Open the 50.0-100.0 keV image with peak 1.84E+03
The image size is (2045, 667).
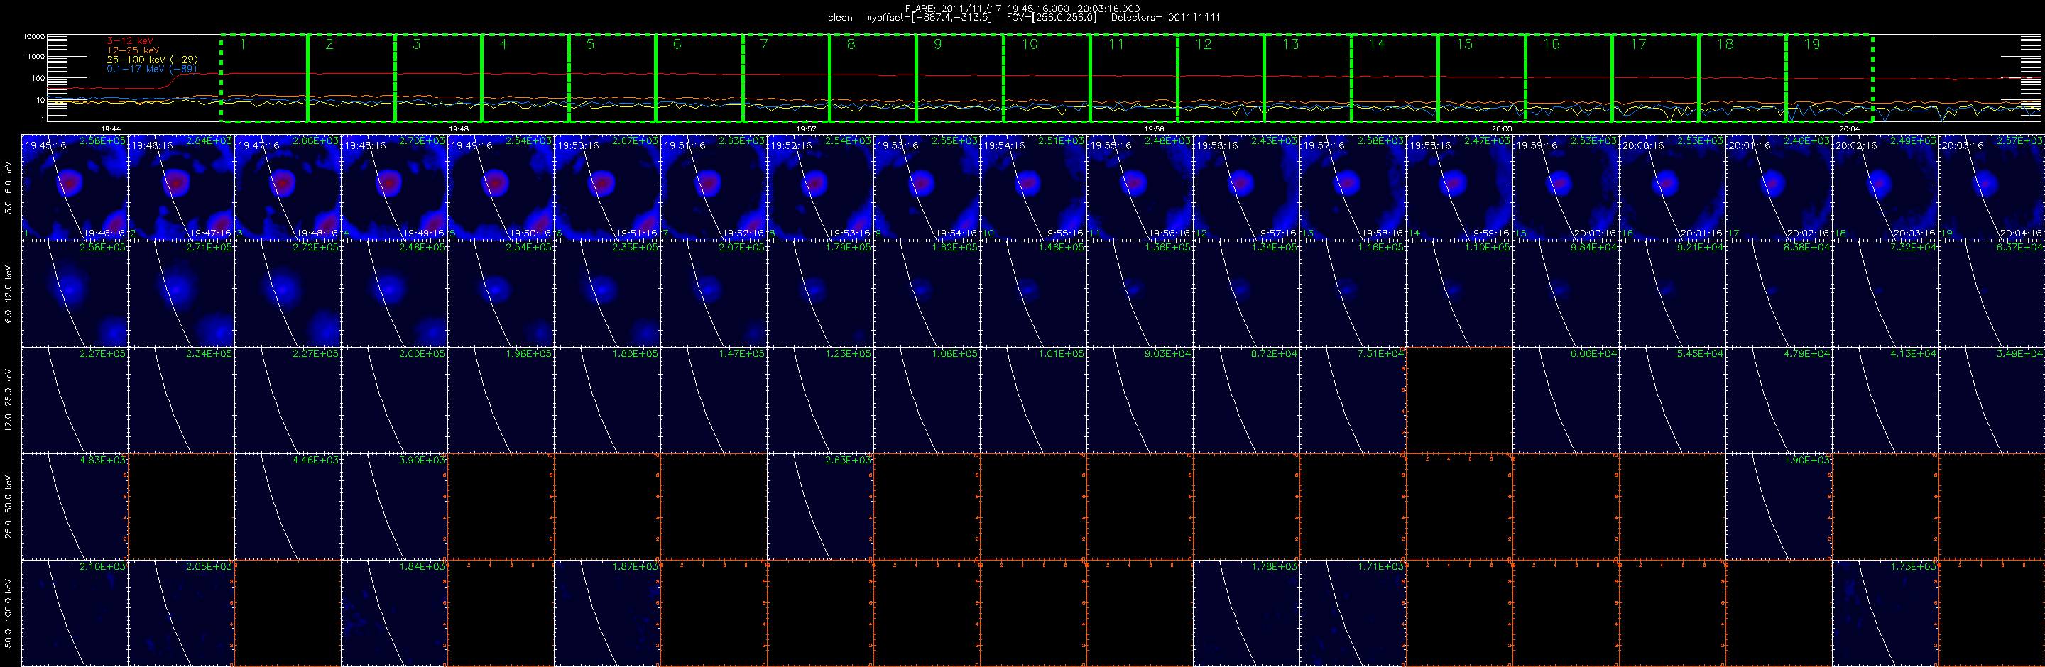tap(394, 612)
